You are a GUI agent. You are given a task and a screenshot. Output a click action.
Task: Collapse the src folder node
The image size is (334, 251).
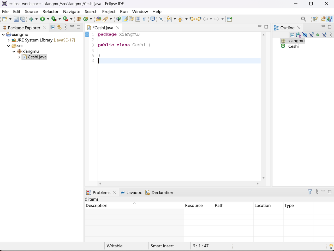click(9, 46)
